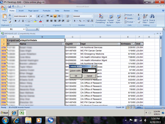Apply percent style

tap(80, 21)
